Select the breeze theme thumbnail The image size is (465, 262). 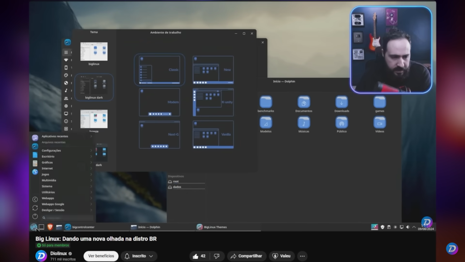[94, 119]
